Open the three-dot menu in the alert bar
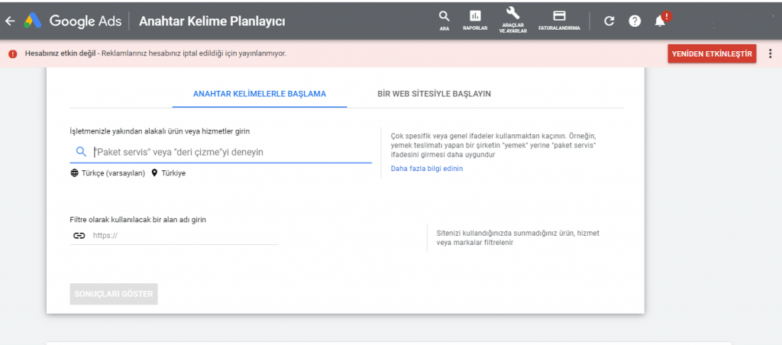Screen dimensions: 782x345 click(771, 53)
